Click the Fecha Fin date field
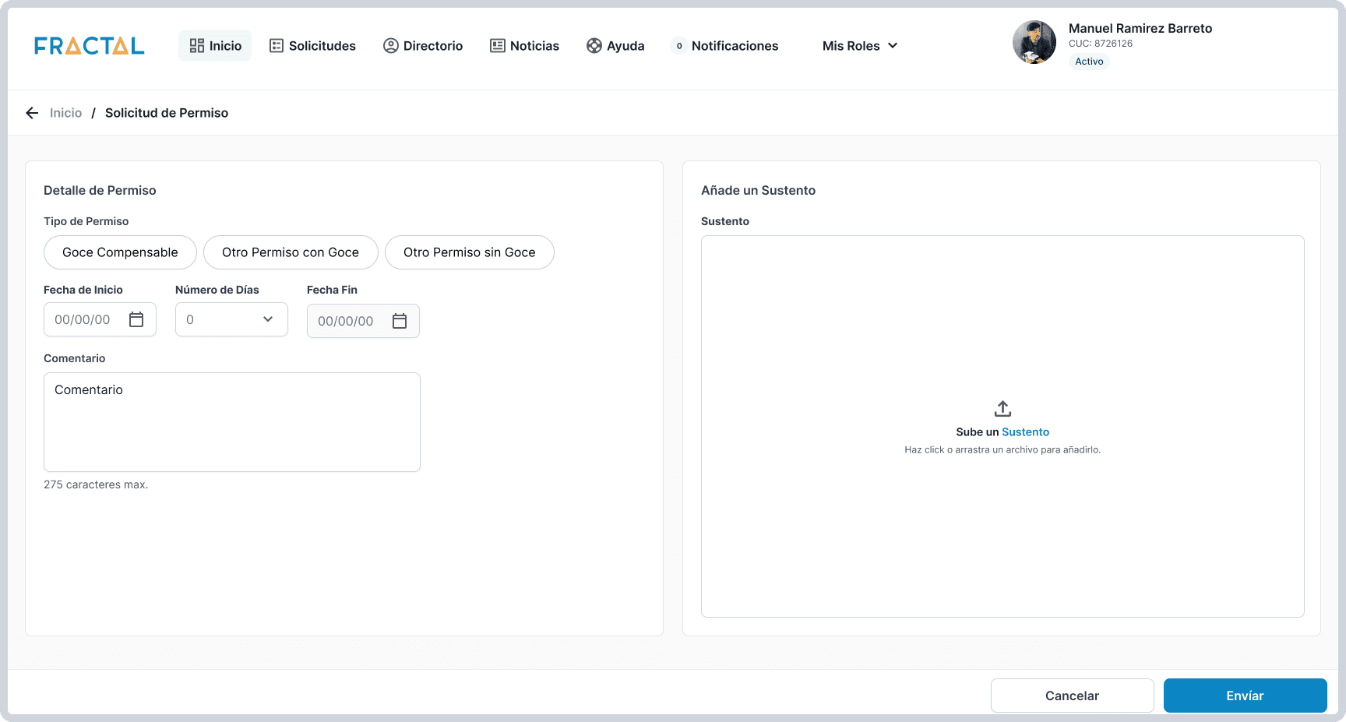Image resolution: width=1346 pixels, height=722 pixels. click(363, 321)
